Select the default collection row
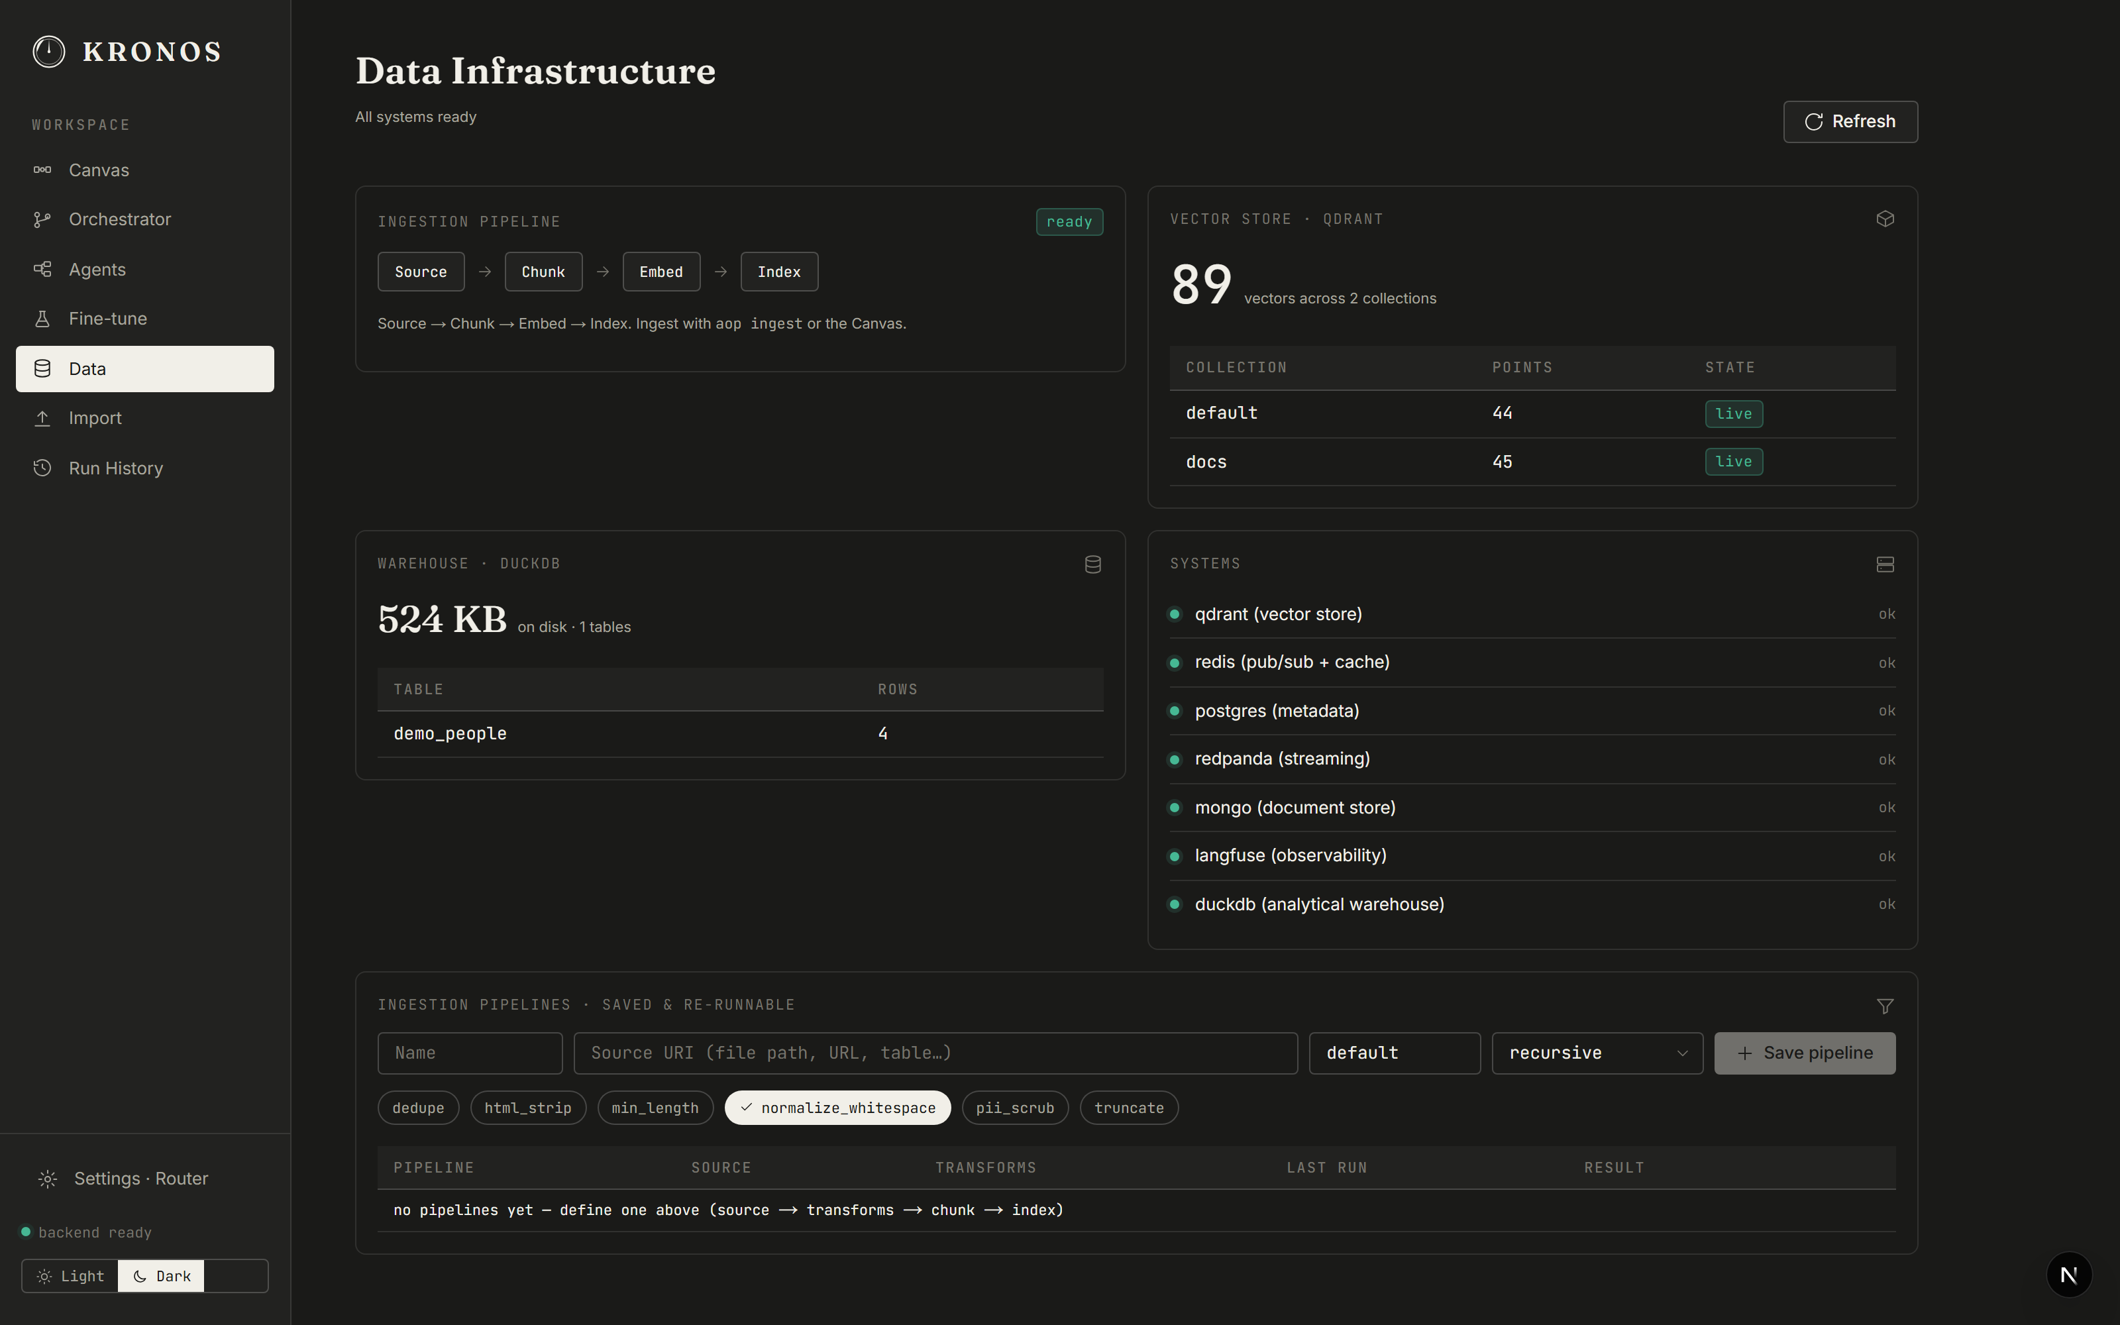Image resolution: width=2120 pixels, height=1325 pixels. coord(1532,413)
